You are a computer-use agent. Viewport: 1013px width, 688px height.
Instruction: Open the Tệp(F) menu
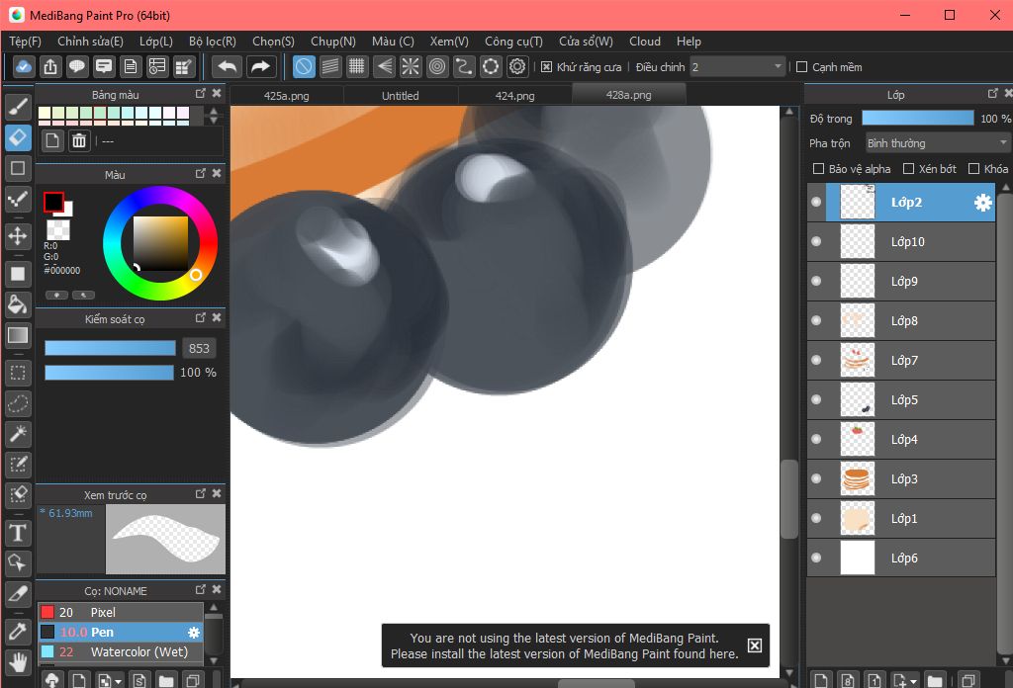[x=25, y=42]
